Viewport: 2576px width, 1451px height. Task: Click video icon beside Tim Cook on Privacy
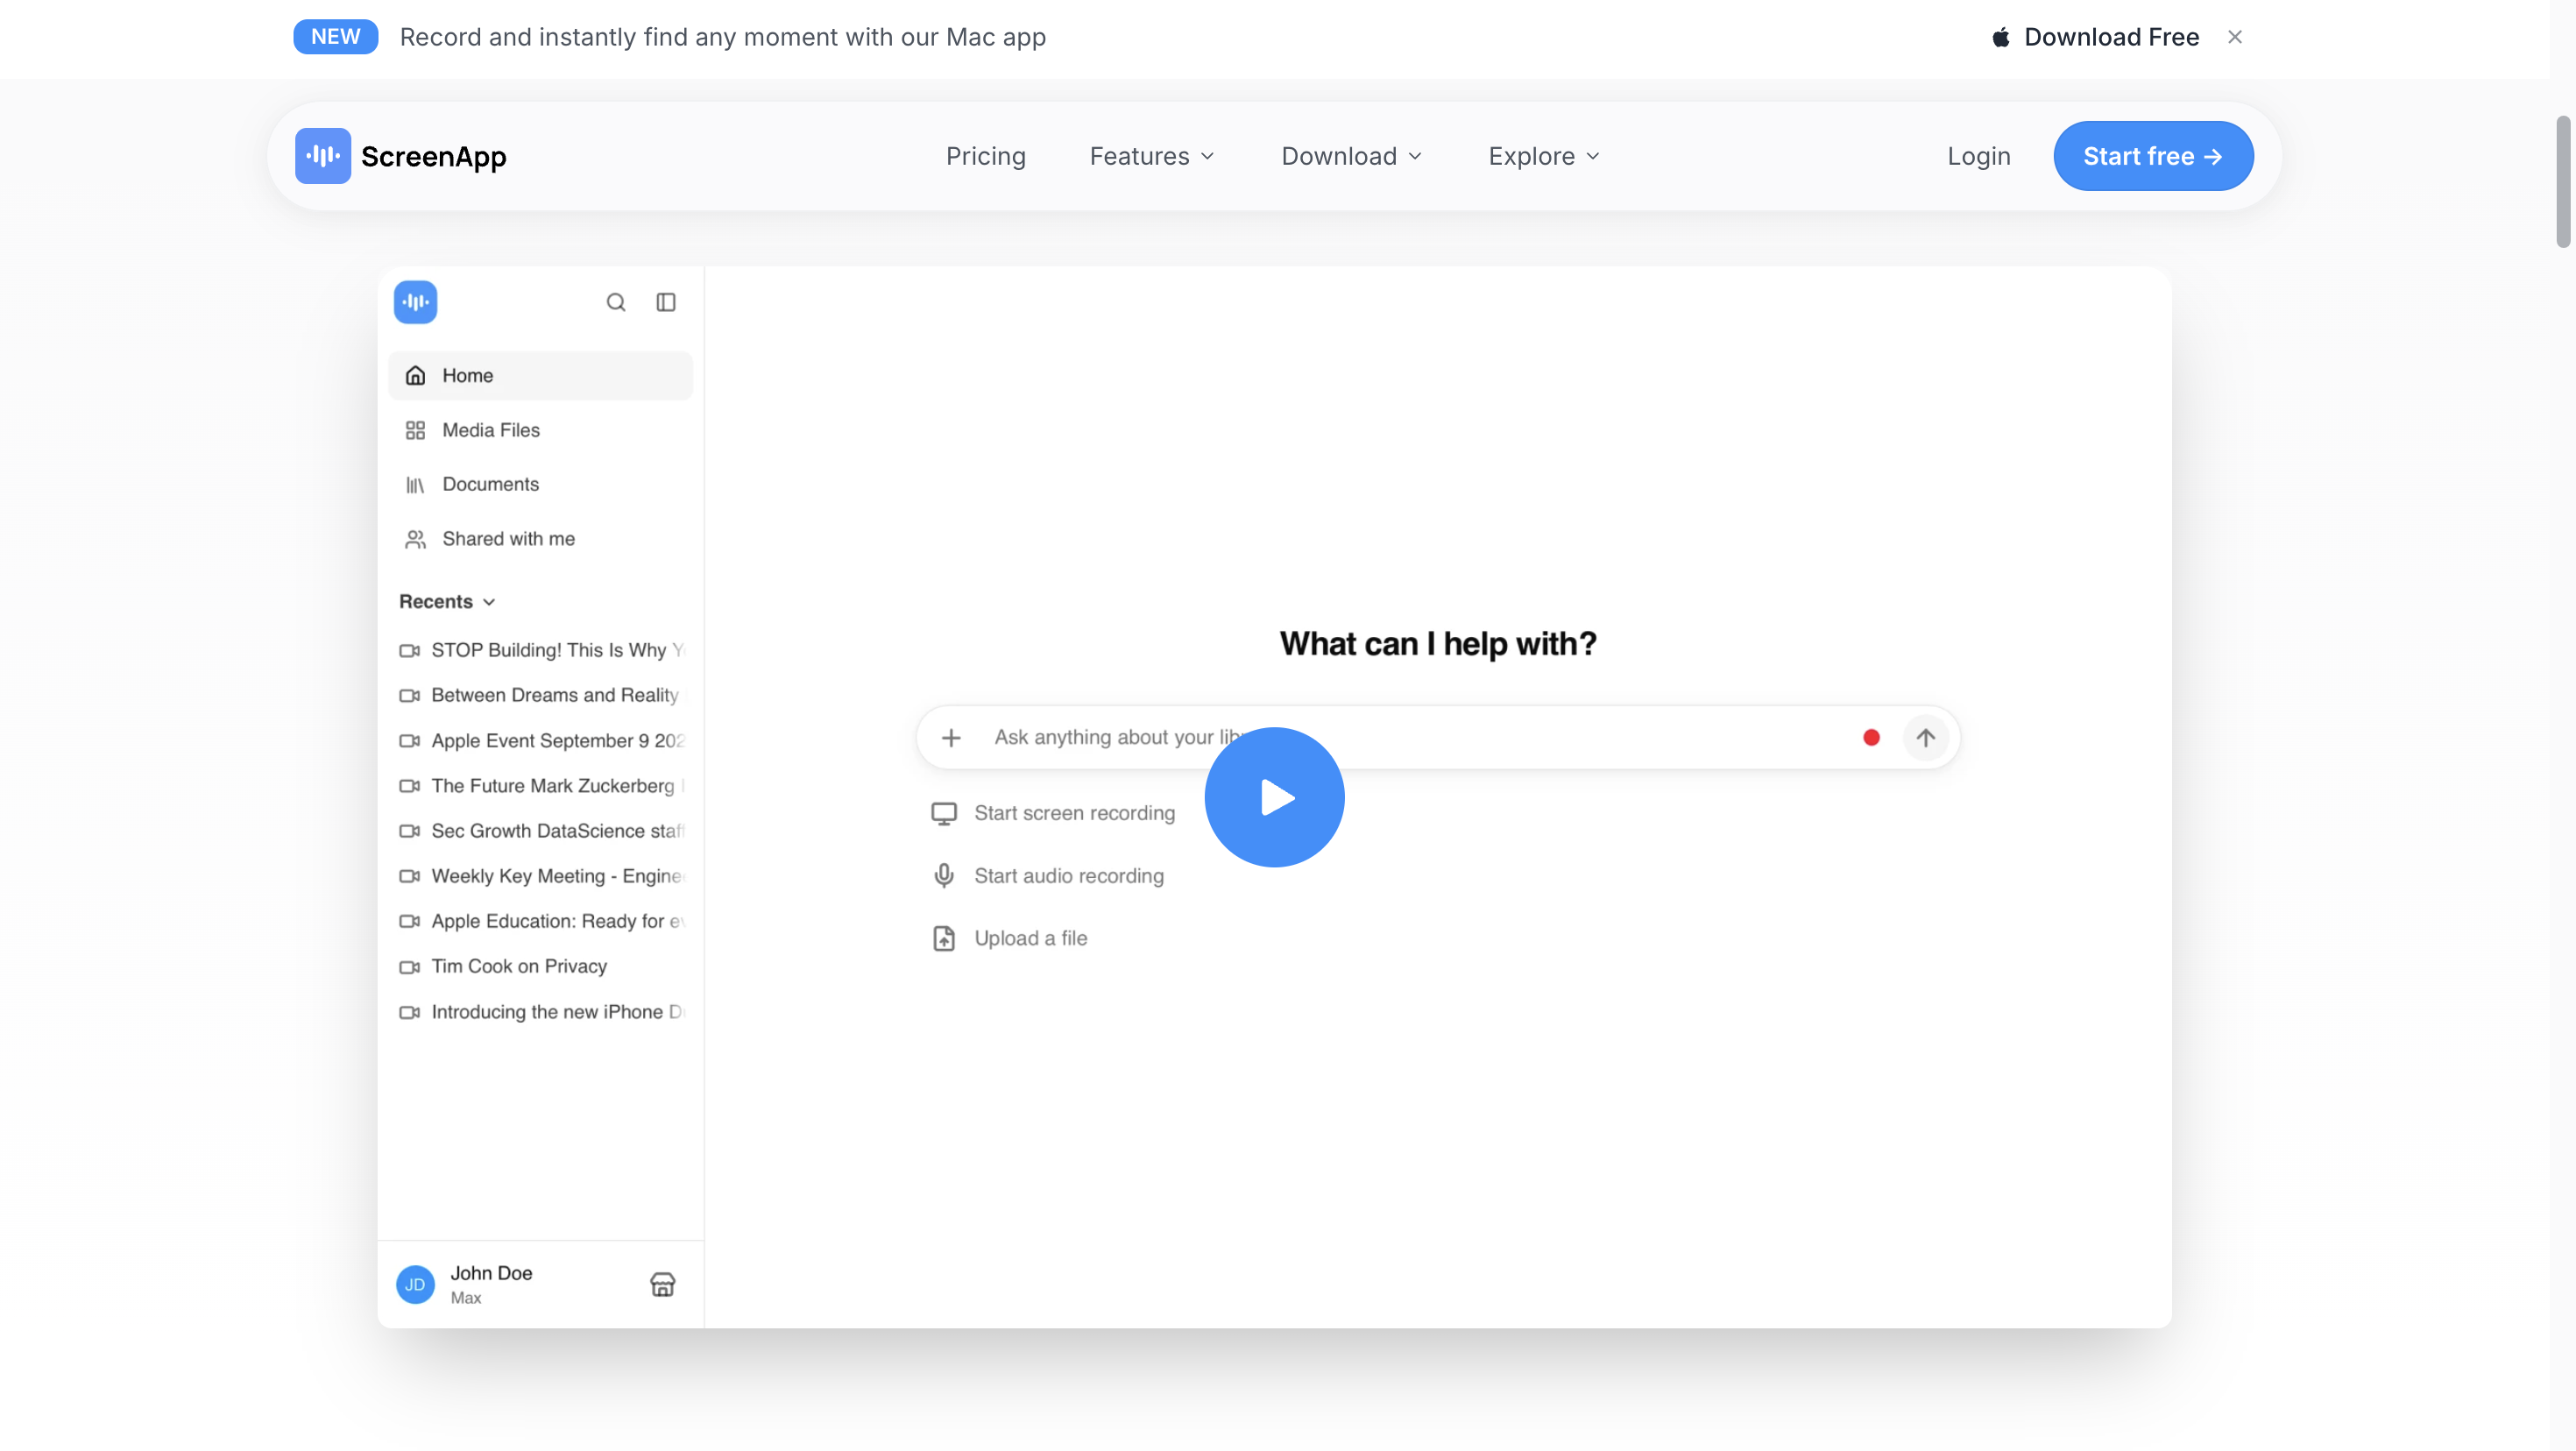click(409, 966)
